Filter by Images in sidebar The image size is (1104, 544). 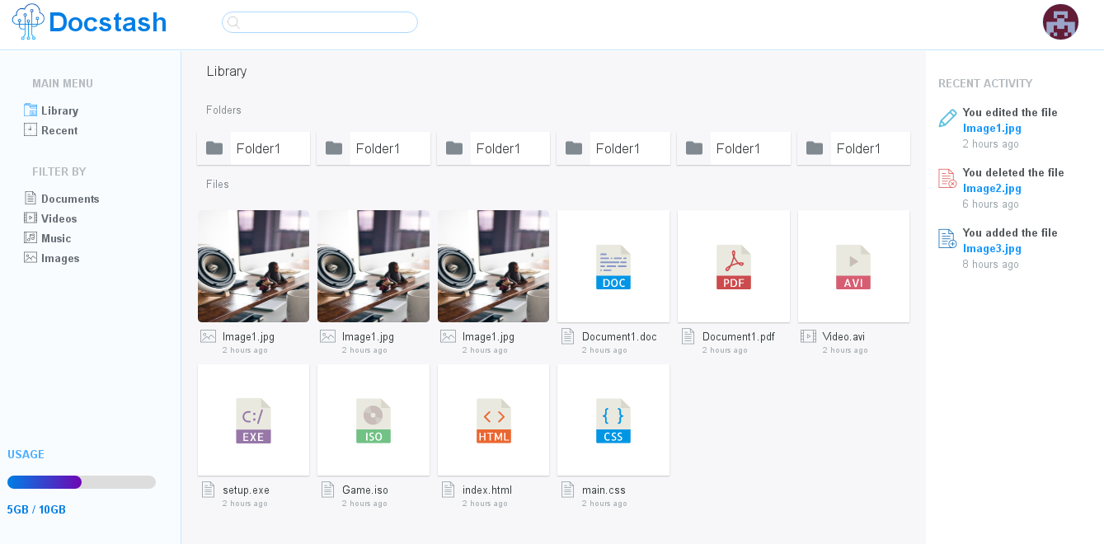point(60,258)
